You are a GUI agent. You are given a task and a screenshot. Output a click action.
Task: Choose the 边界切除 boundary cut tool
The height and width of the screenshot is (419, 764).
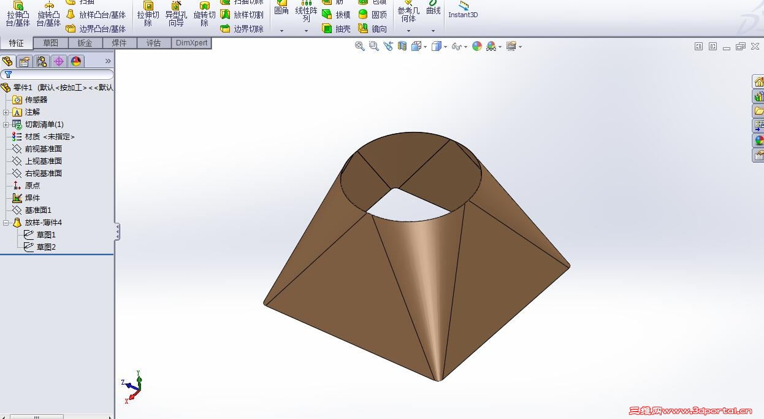click(242, 29)
